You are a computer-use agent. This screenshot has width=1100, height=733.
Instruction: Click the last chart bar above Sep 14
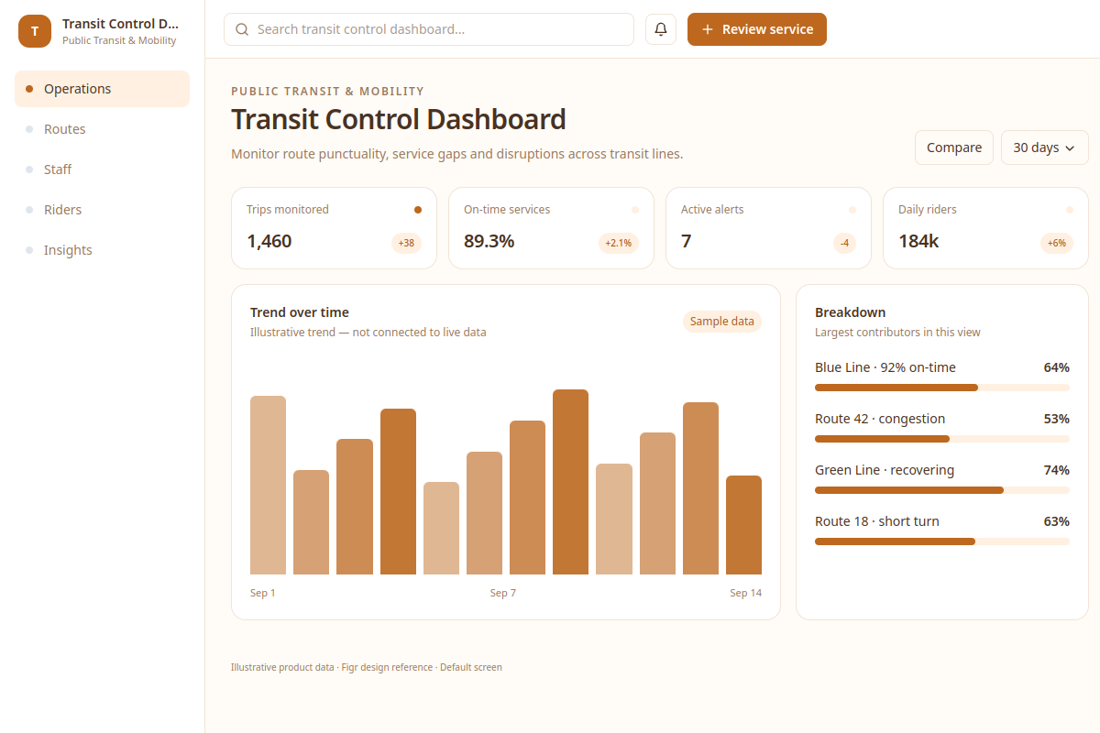743,525
